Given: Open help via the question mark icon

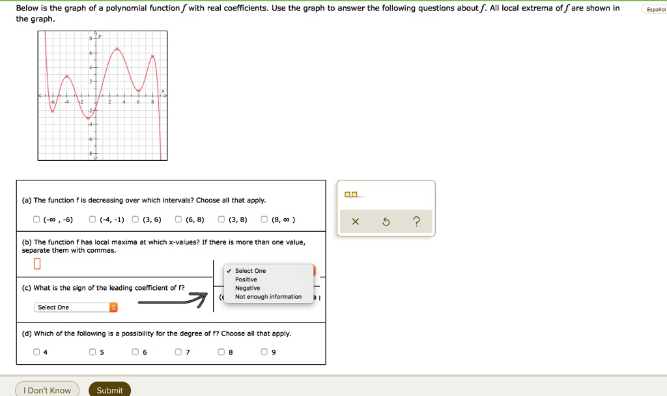Looking at the screenshot, I should point(416,221).
